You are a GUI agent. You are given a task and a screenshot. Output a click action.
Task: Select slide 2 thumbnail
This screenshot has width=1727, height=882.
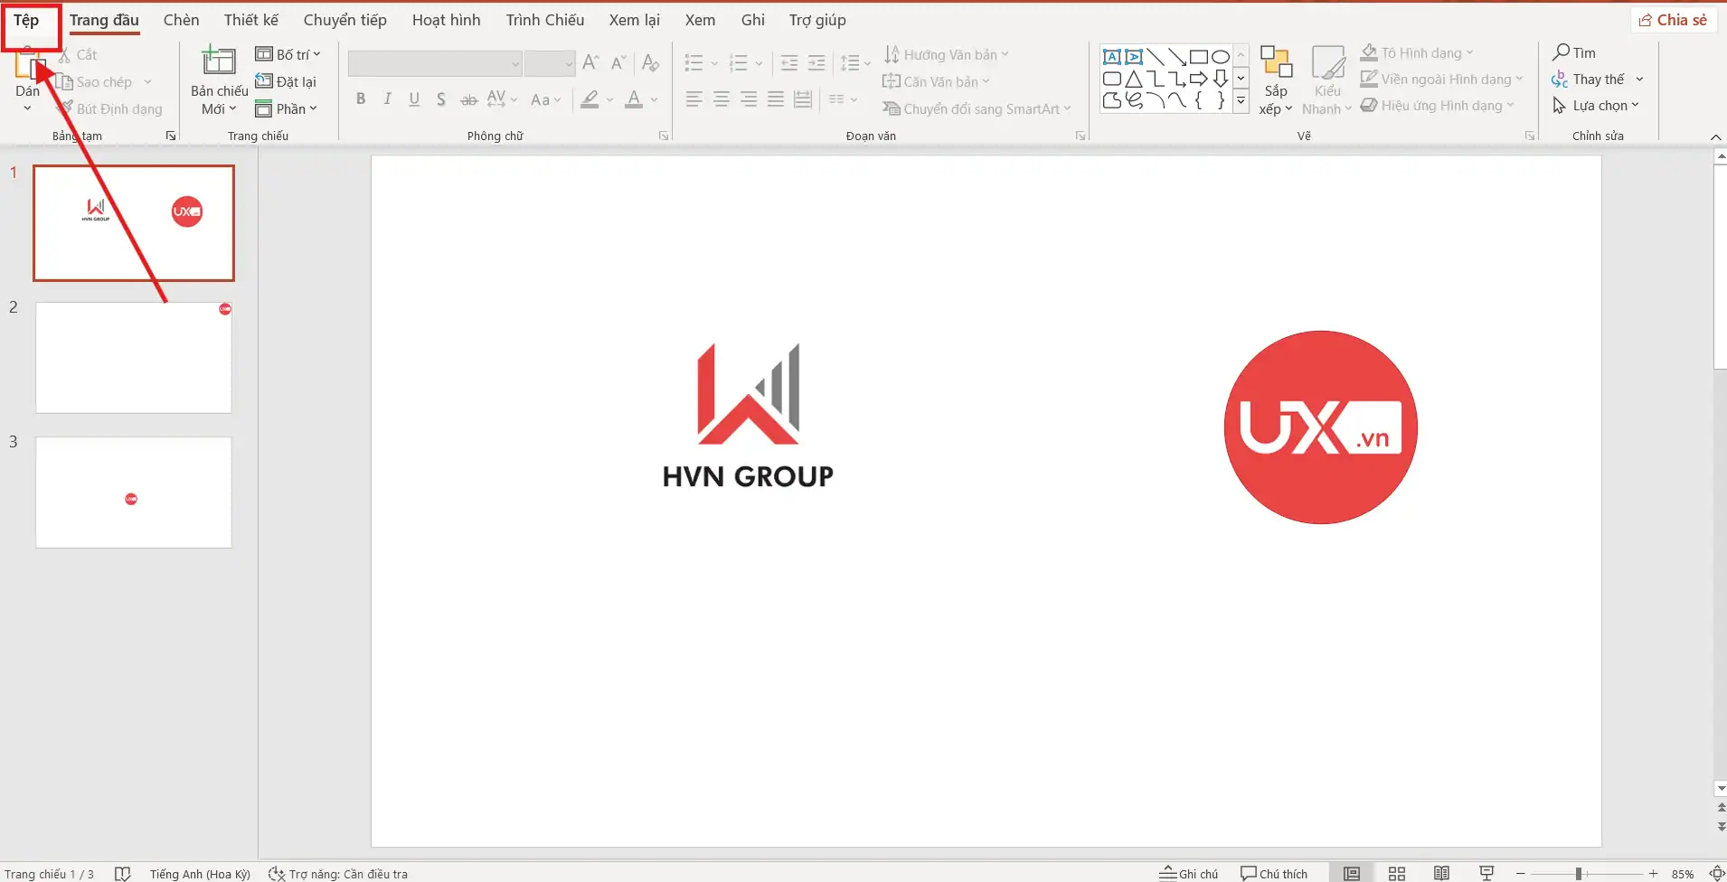coord(134,357)
